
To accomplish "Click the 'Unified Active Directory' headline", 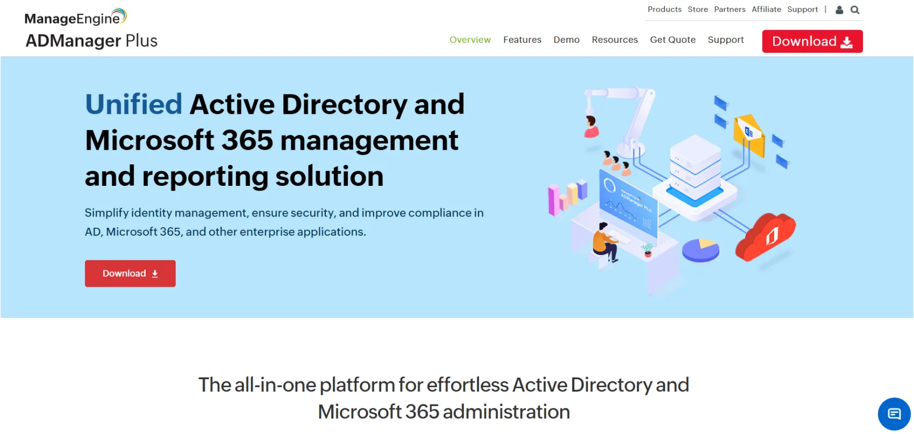I will [275, 140].
